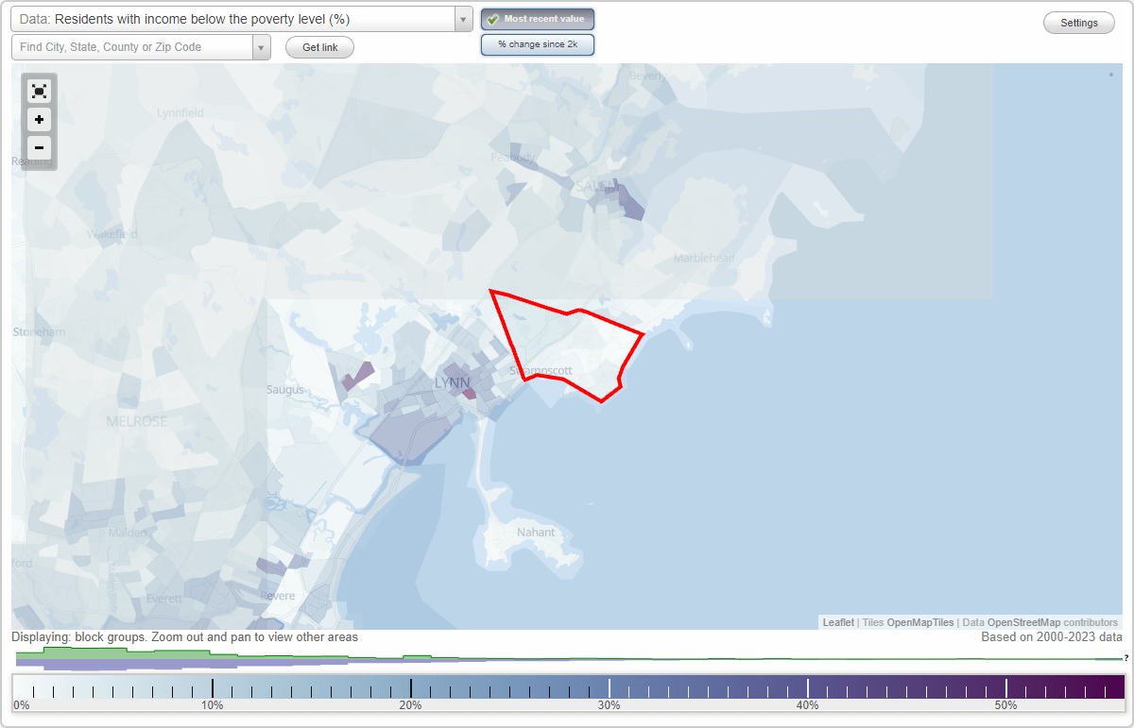This screenshot has height=728, width=1134.
Task: Open the Settings button
Action: coord(1078,22)
